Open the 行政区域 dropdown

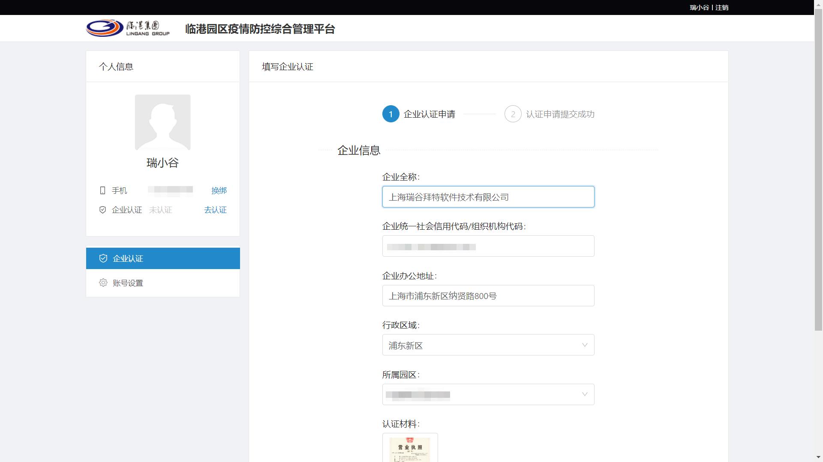pyautogui.click(x=488, y=345)
